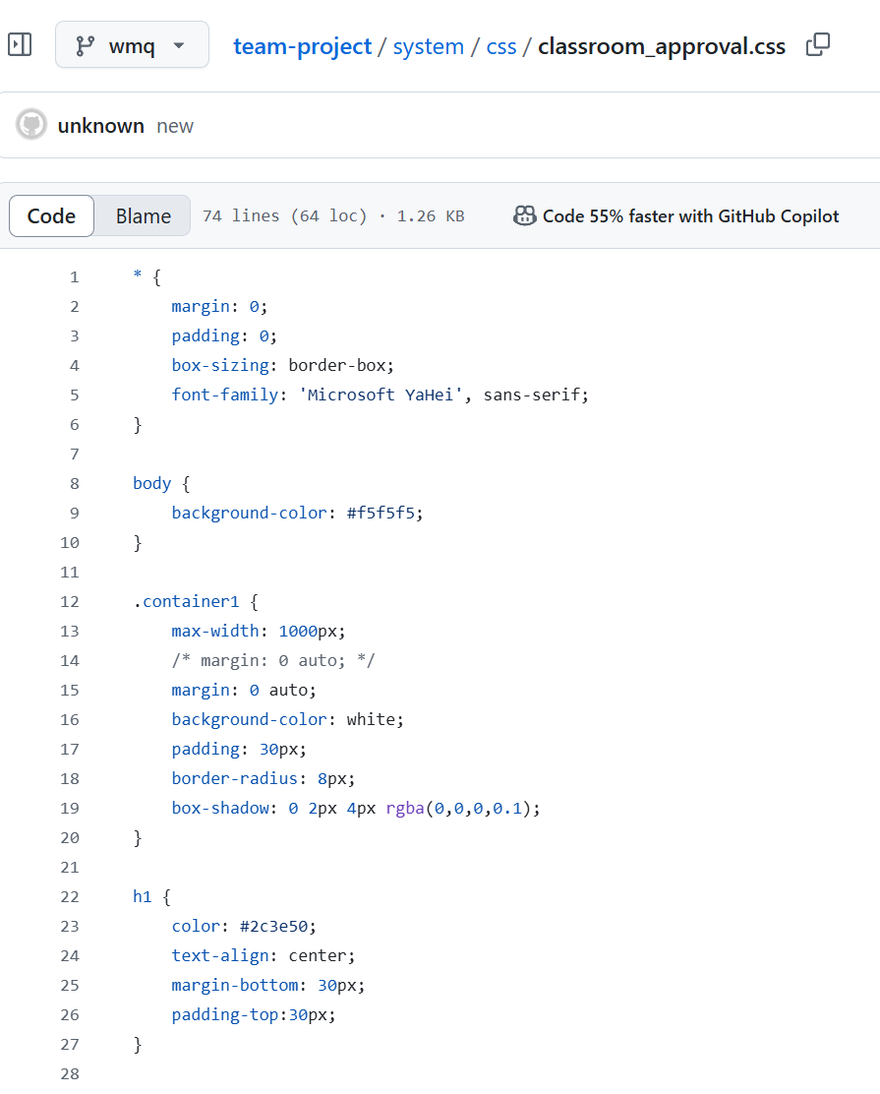Expand the file tree side panel

(x=20, y=45)
